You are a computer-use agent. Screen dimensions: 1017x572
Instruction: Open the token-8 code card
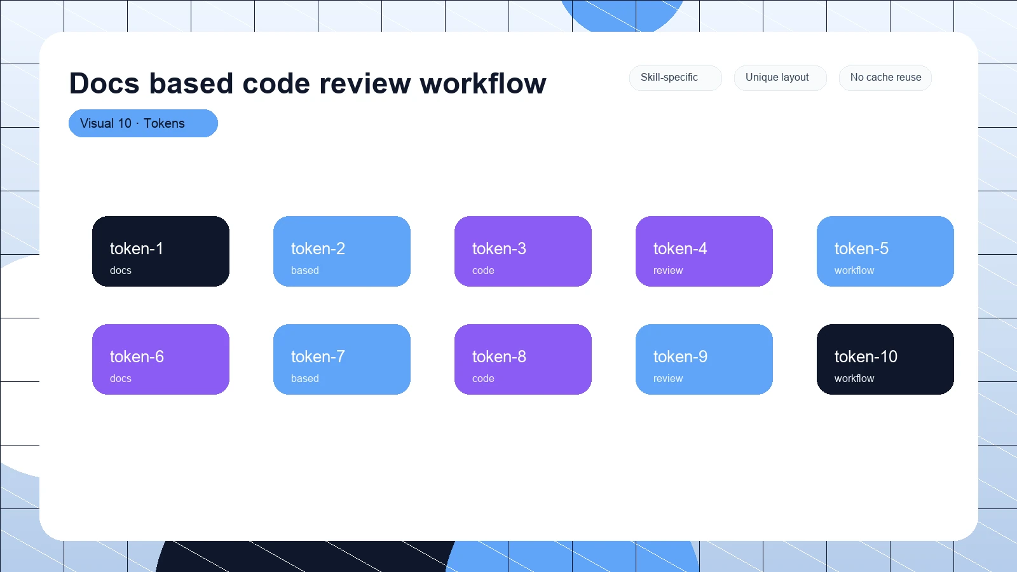(x=523, y=359)
